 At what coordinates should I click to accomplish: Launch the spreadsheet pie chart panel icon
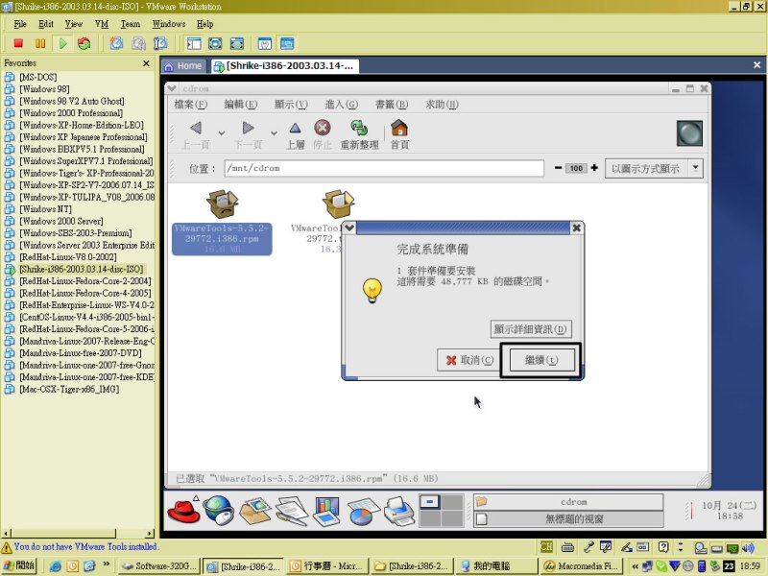click(363, 511)
